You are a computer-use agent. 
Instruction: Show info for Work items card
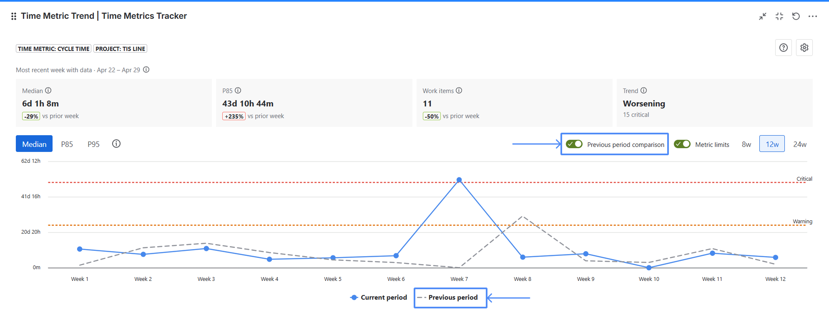point(459,91)
